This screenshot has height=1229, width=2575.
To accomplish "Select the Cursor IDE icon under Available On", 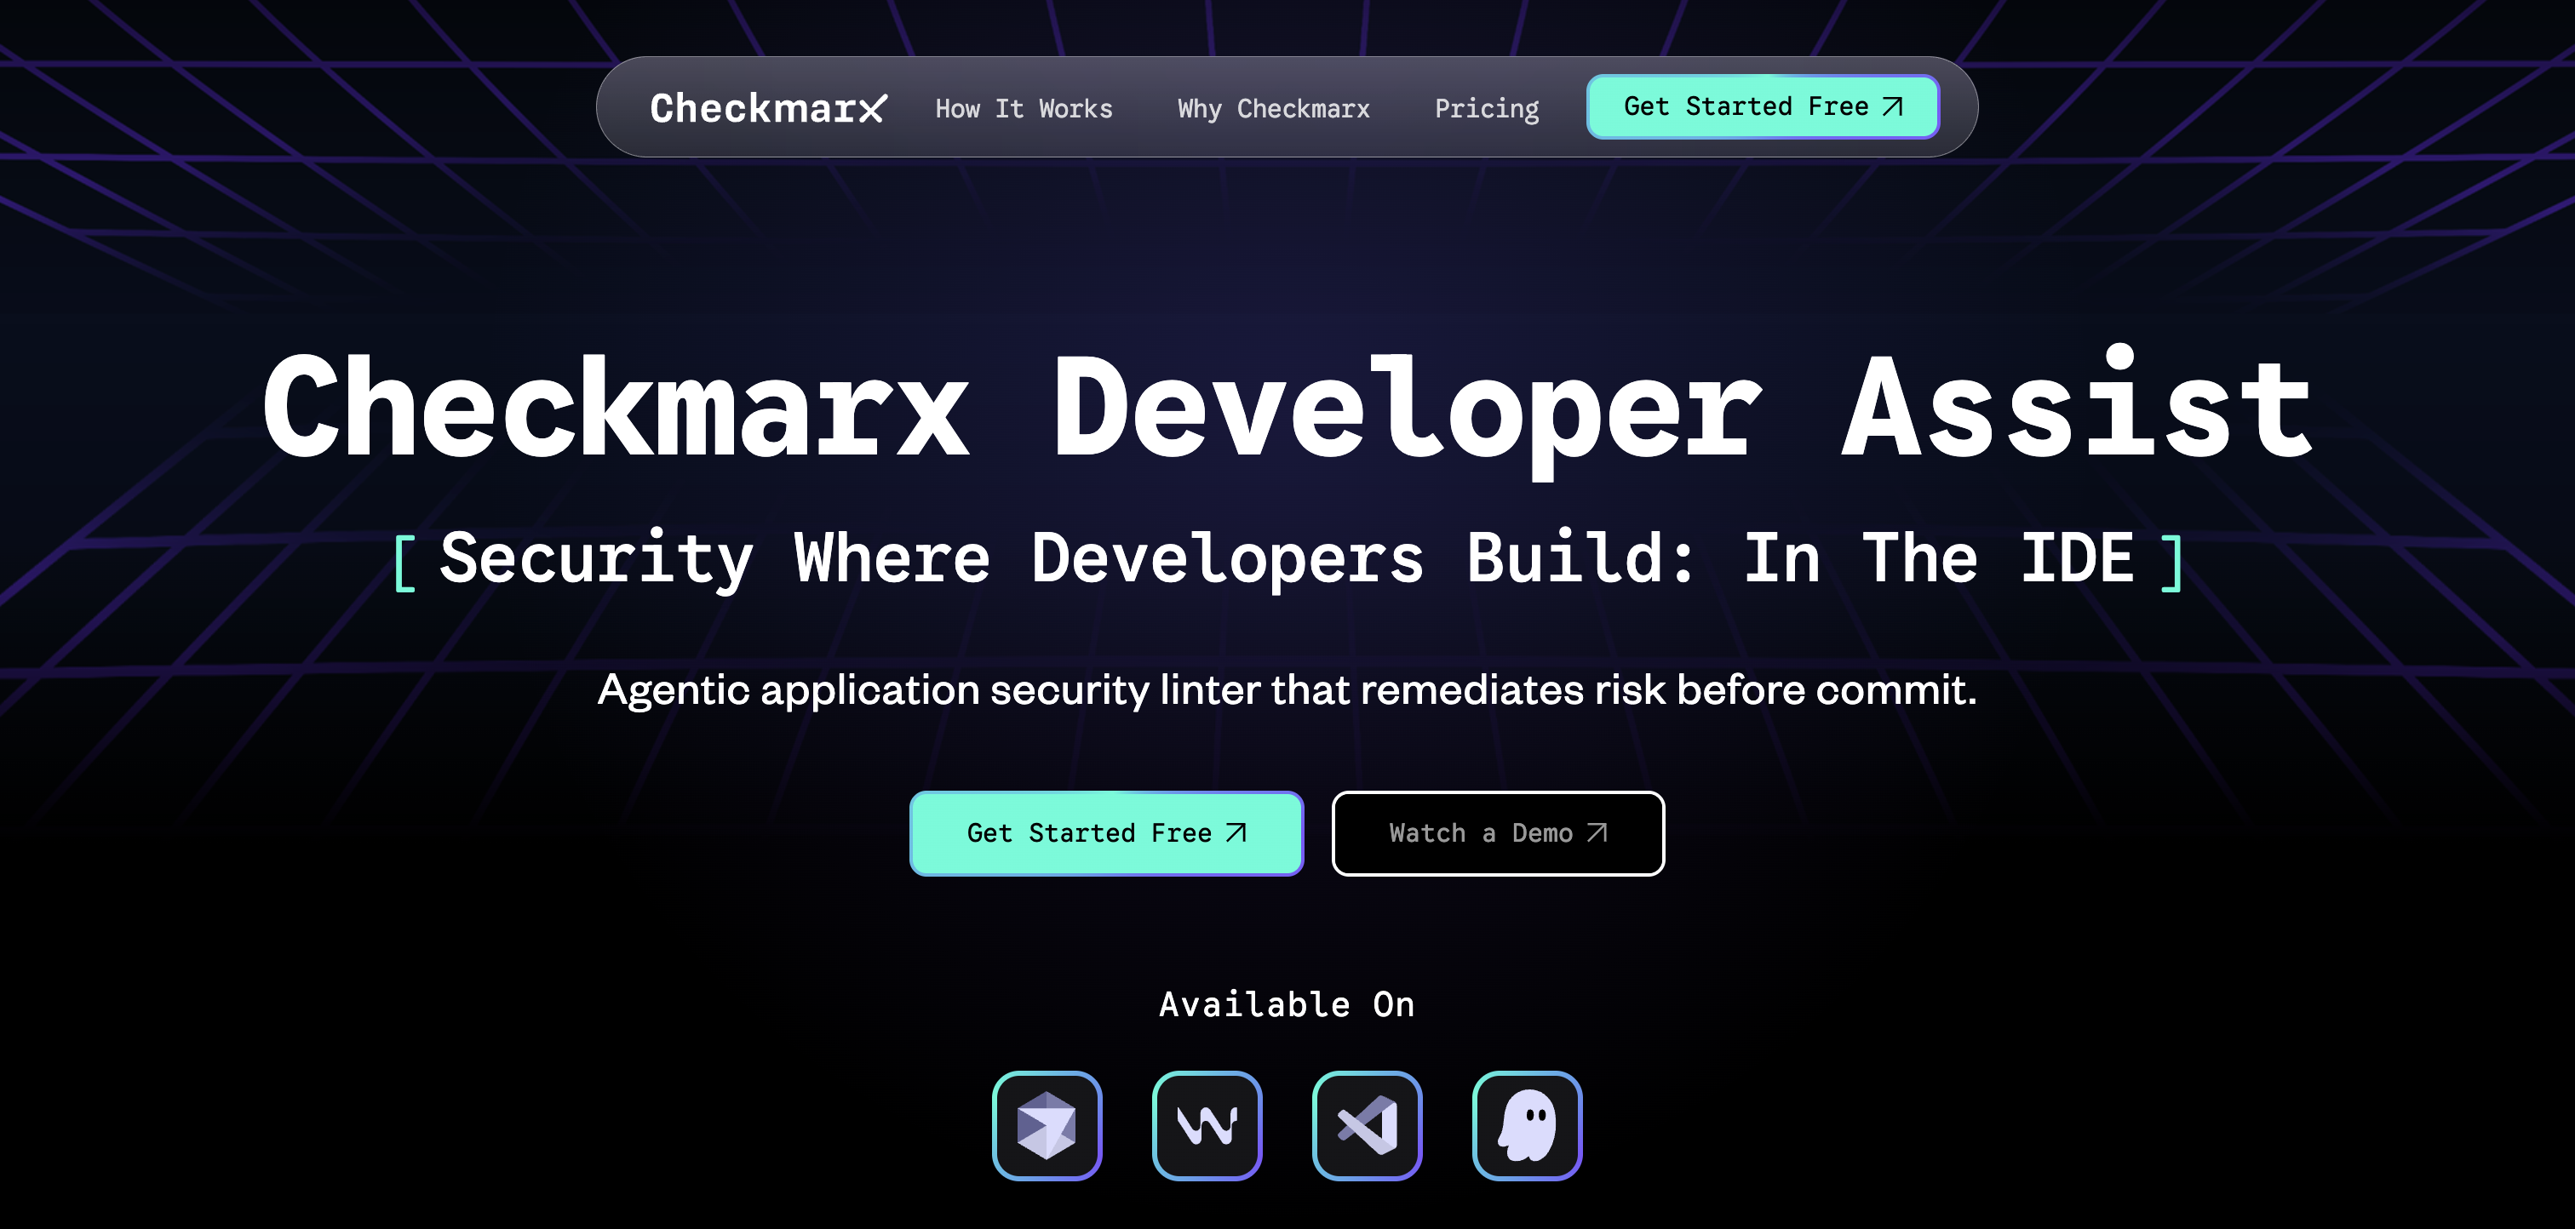I will pos(1047,1124).
